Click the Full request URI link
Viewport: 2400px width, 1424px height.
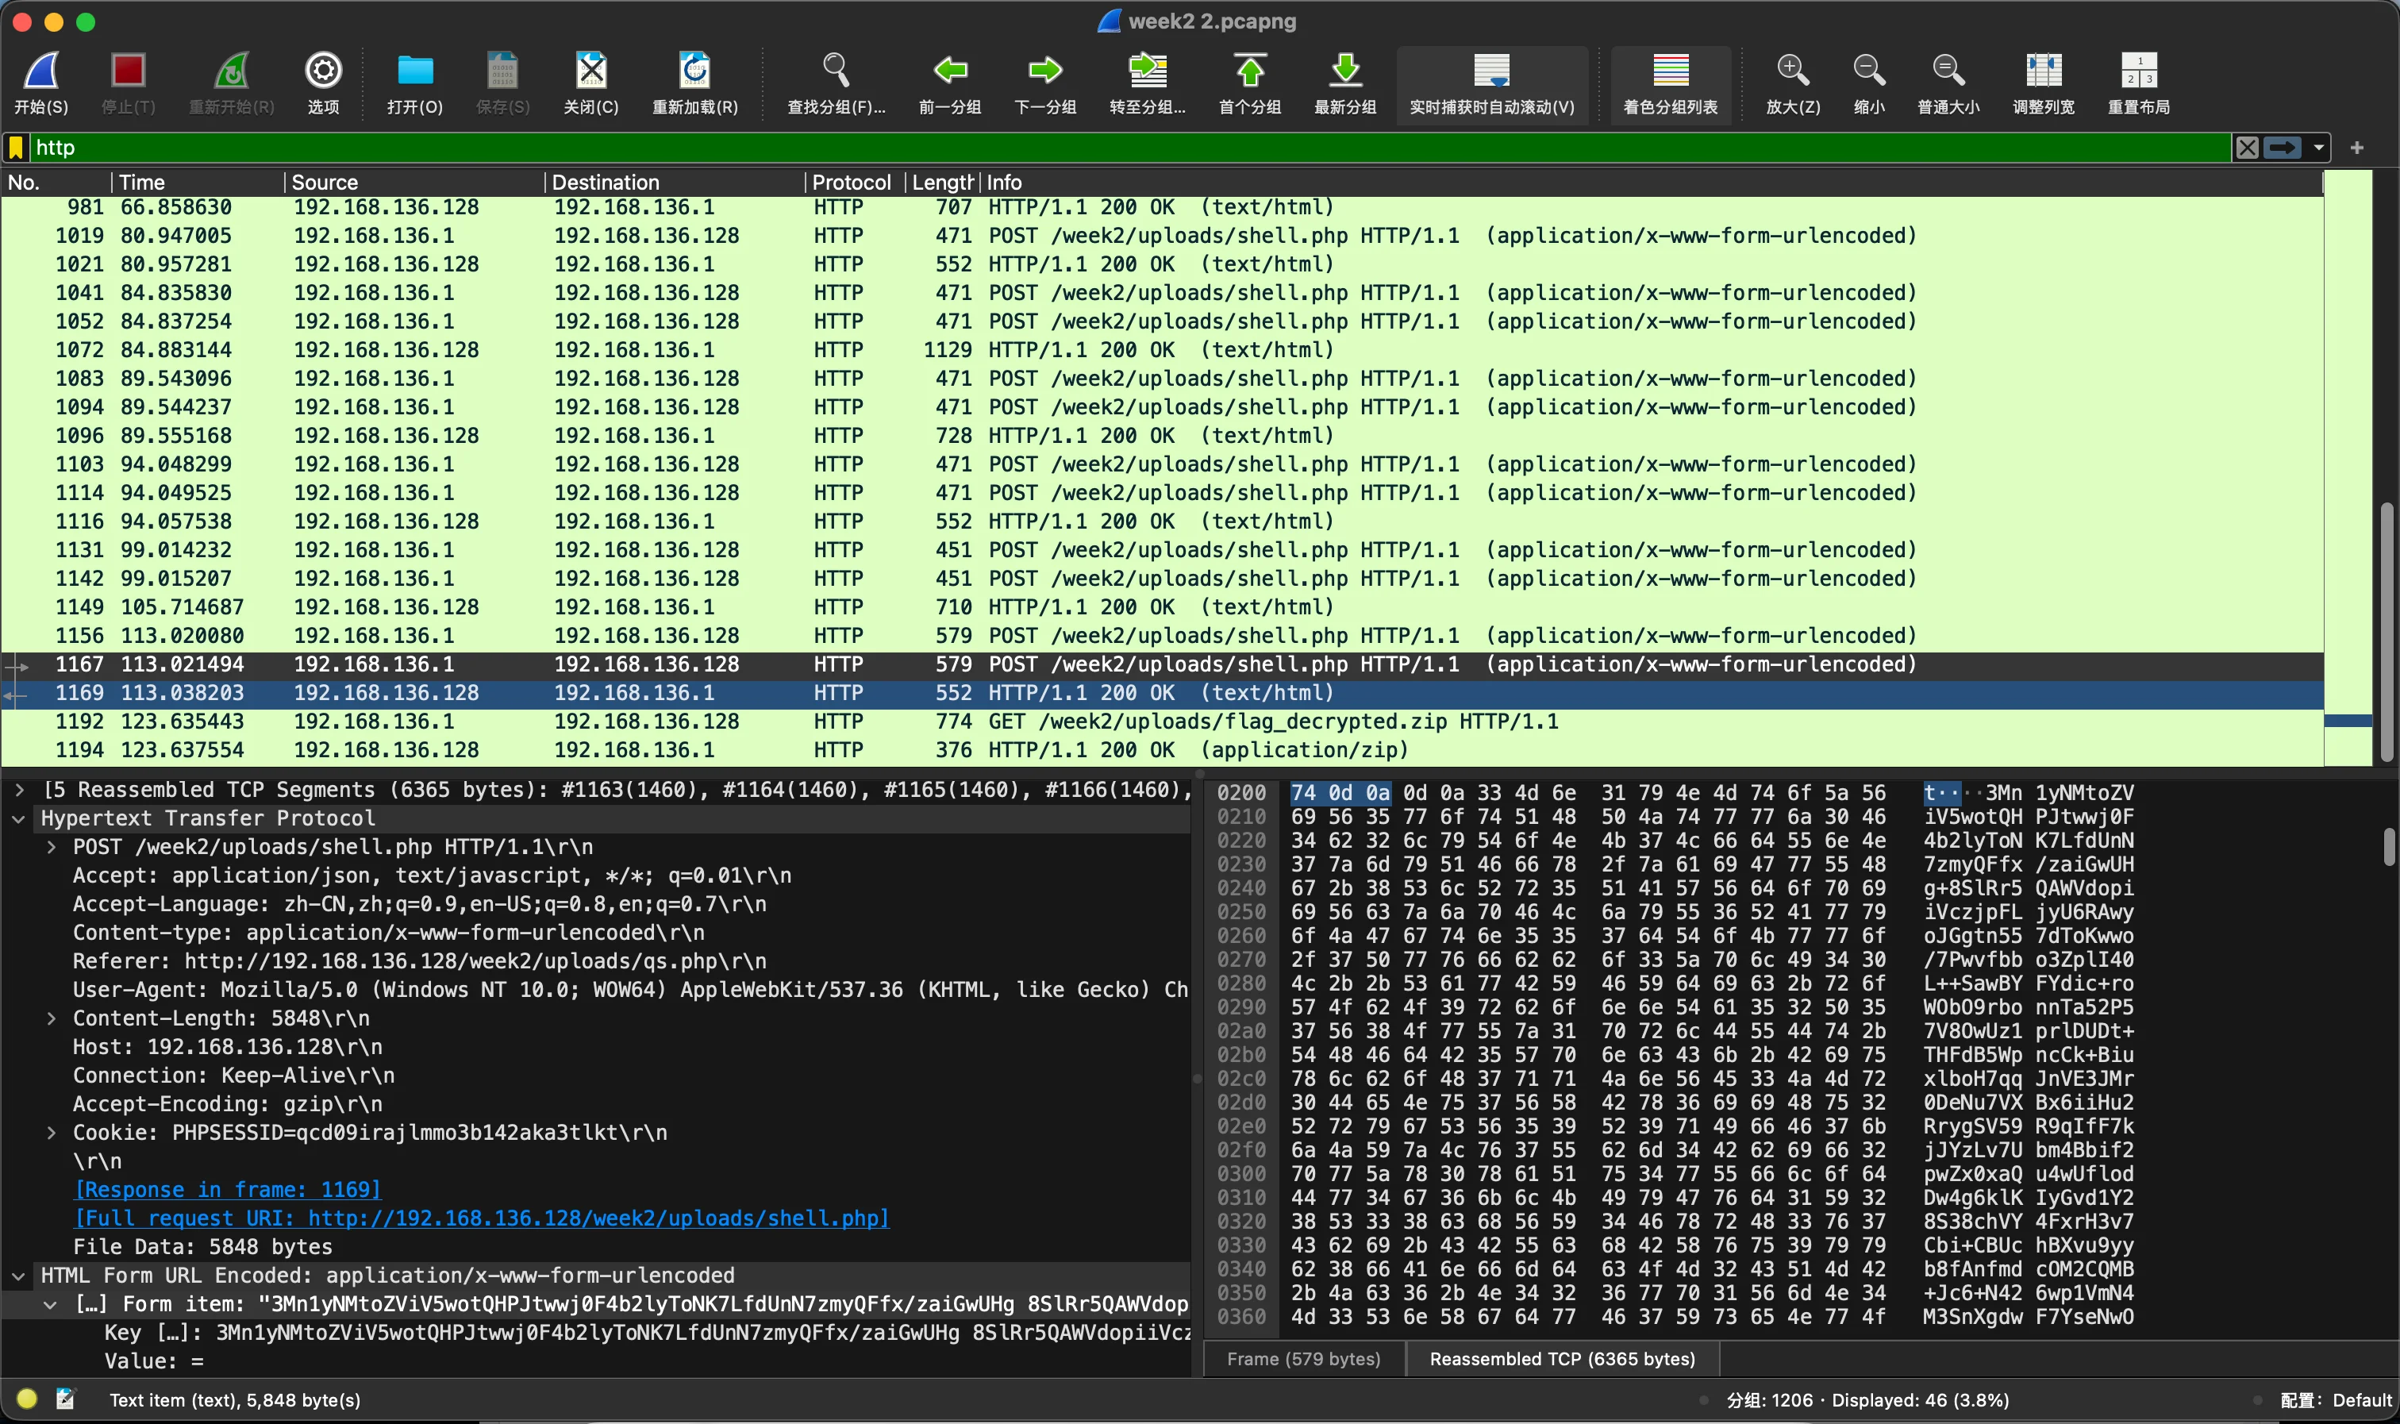pos(482,1218)
